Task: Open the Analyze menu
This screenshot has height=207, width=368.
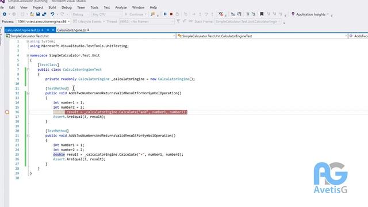Action: coord(121,7)
